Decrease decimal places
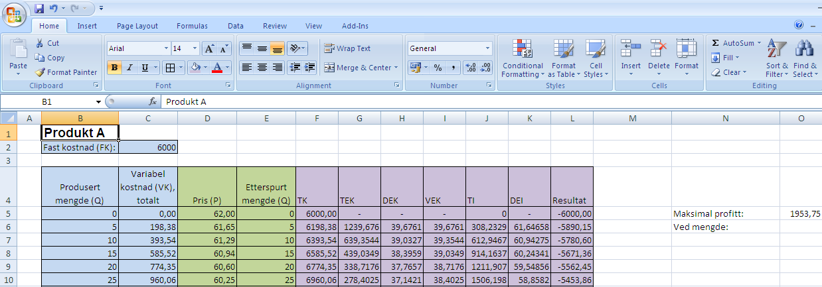The width and height of the screenshot is (822, 287). pos(485,68)
